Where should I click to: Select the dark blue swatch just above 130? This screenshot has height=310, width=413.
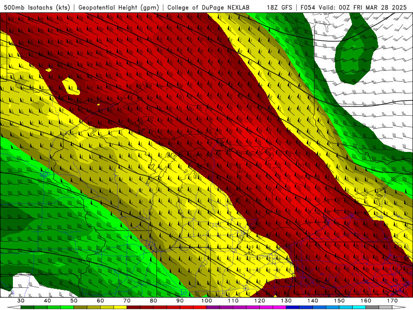pyautogui.click(x=293, y=307)
